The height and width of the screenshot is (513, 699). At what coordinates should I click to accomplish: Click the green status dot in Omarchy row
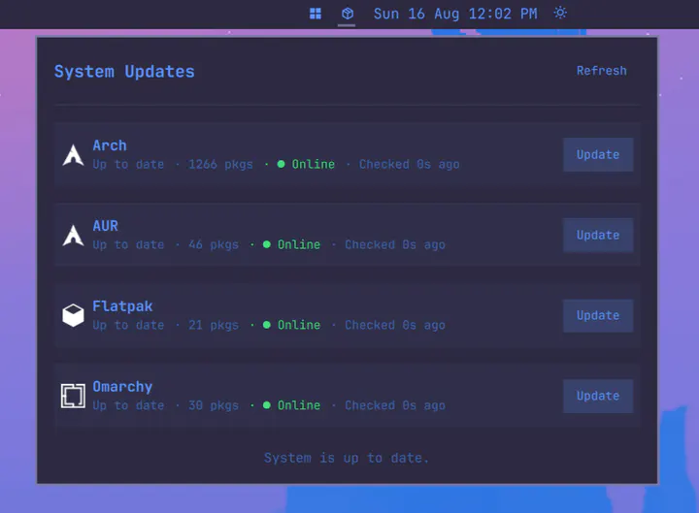267,405
